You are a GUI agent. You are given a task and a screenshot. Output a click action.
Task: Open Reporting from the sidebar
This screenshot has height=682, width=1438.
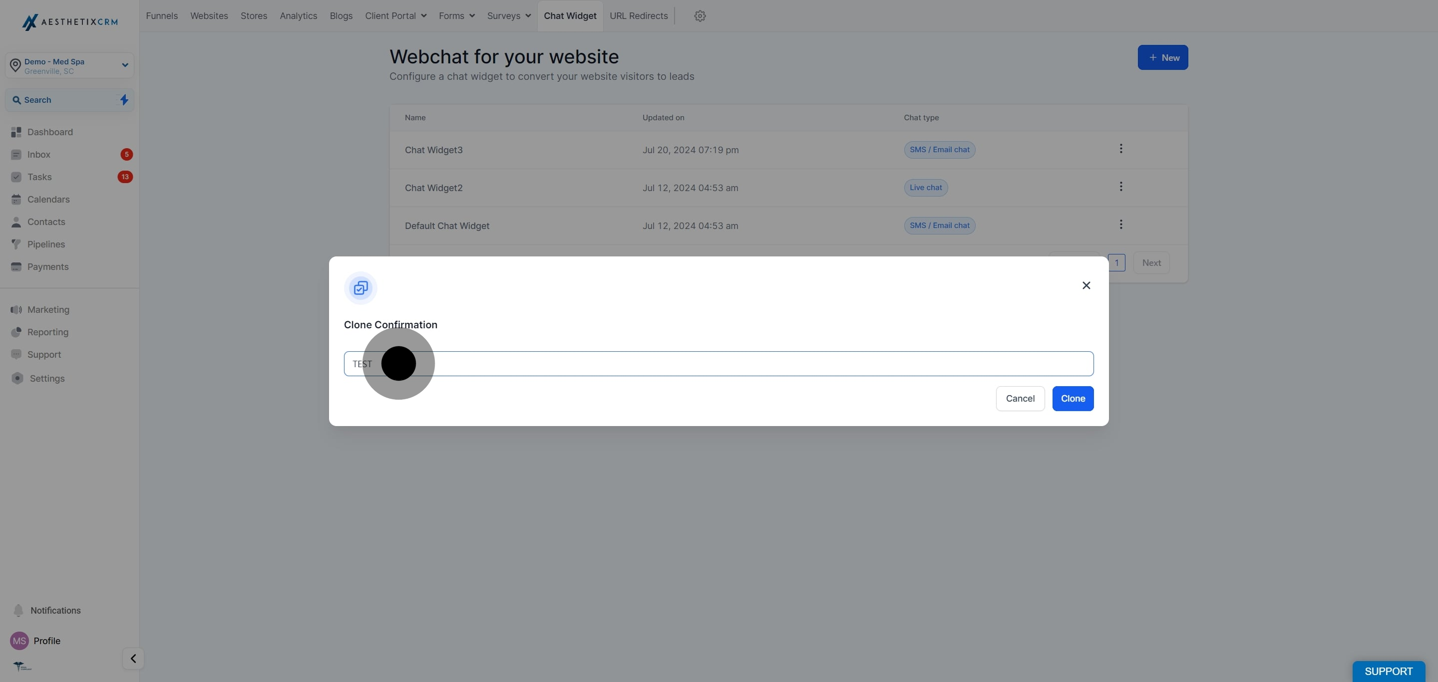tap(47, 332)
